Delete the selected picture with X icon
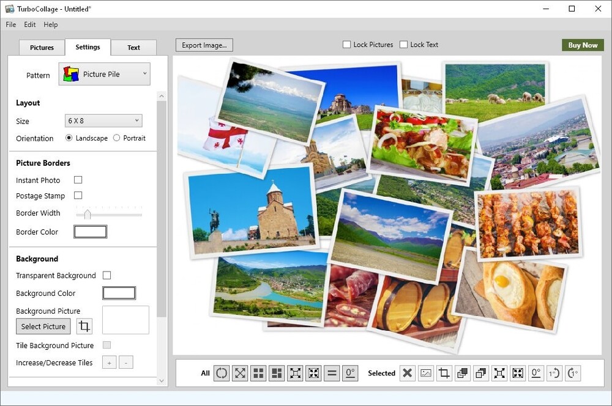This screenshot has width=612, height=406. tap(408, 373)
